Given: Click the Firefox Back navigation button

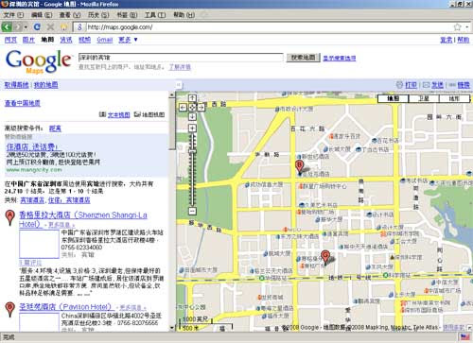Looking at the screenshot, I should click(x=7, y=26).
